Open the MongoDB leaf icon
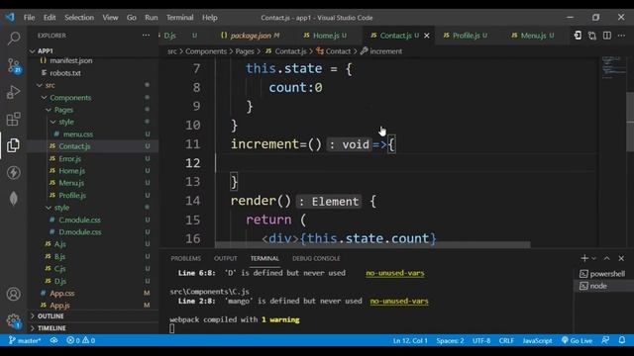Viewport: 634px width, 356px height. pos(14,199)
